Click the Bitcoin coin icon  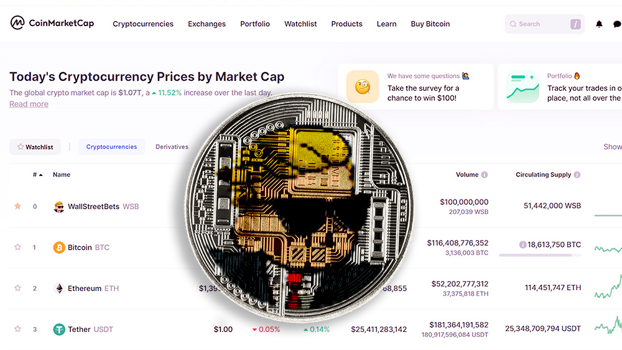click(x=59, y=247)
